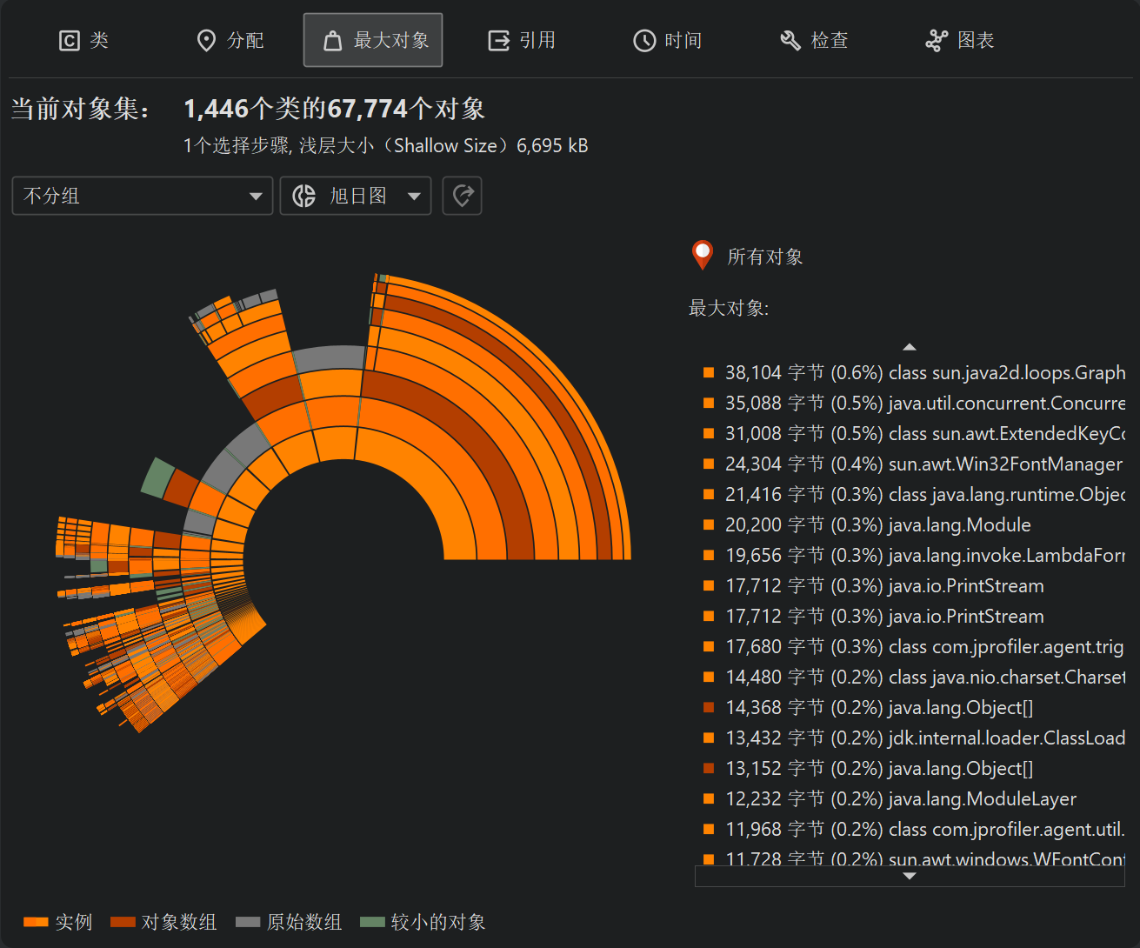Click the export/share sunburst view icon button
The width and height of the screenshot is (1140, 948).
(463, 196)
